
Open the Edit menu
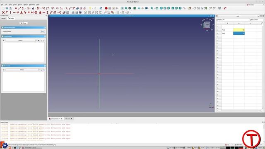[6, 5]
